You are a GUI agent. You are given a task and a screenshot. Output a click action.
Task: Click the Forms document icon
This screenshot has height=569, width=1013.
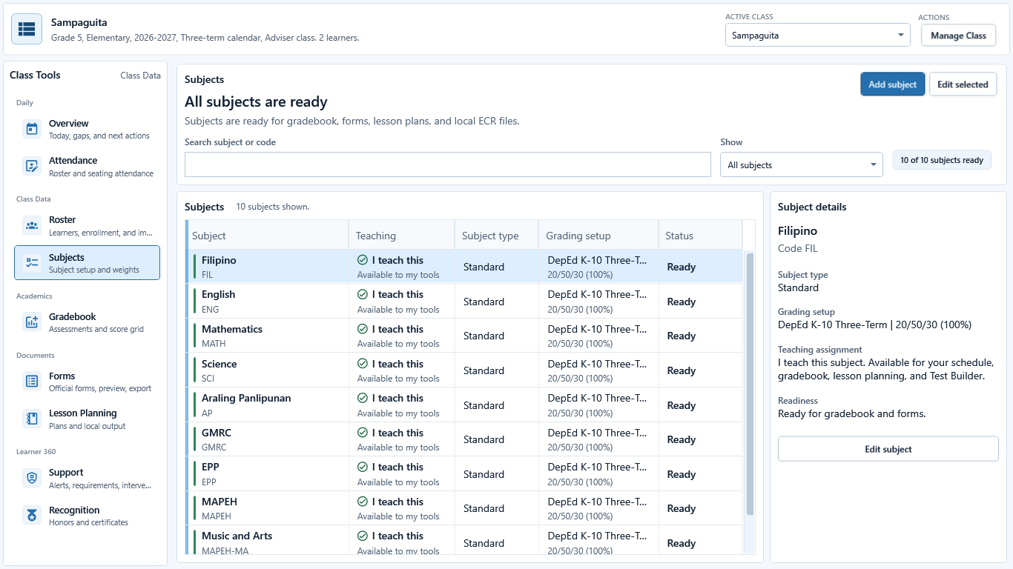pos(32,382)
